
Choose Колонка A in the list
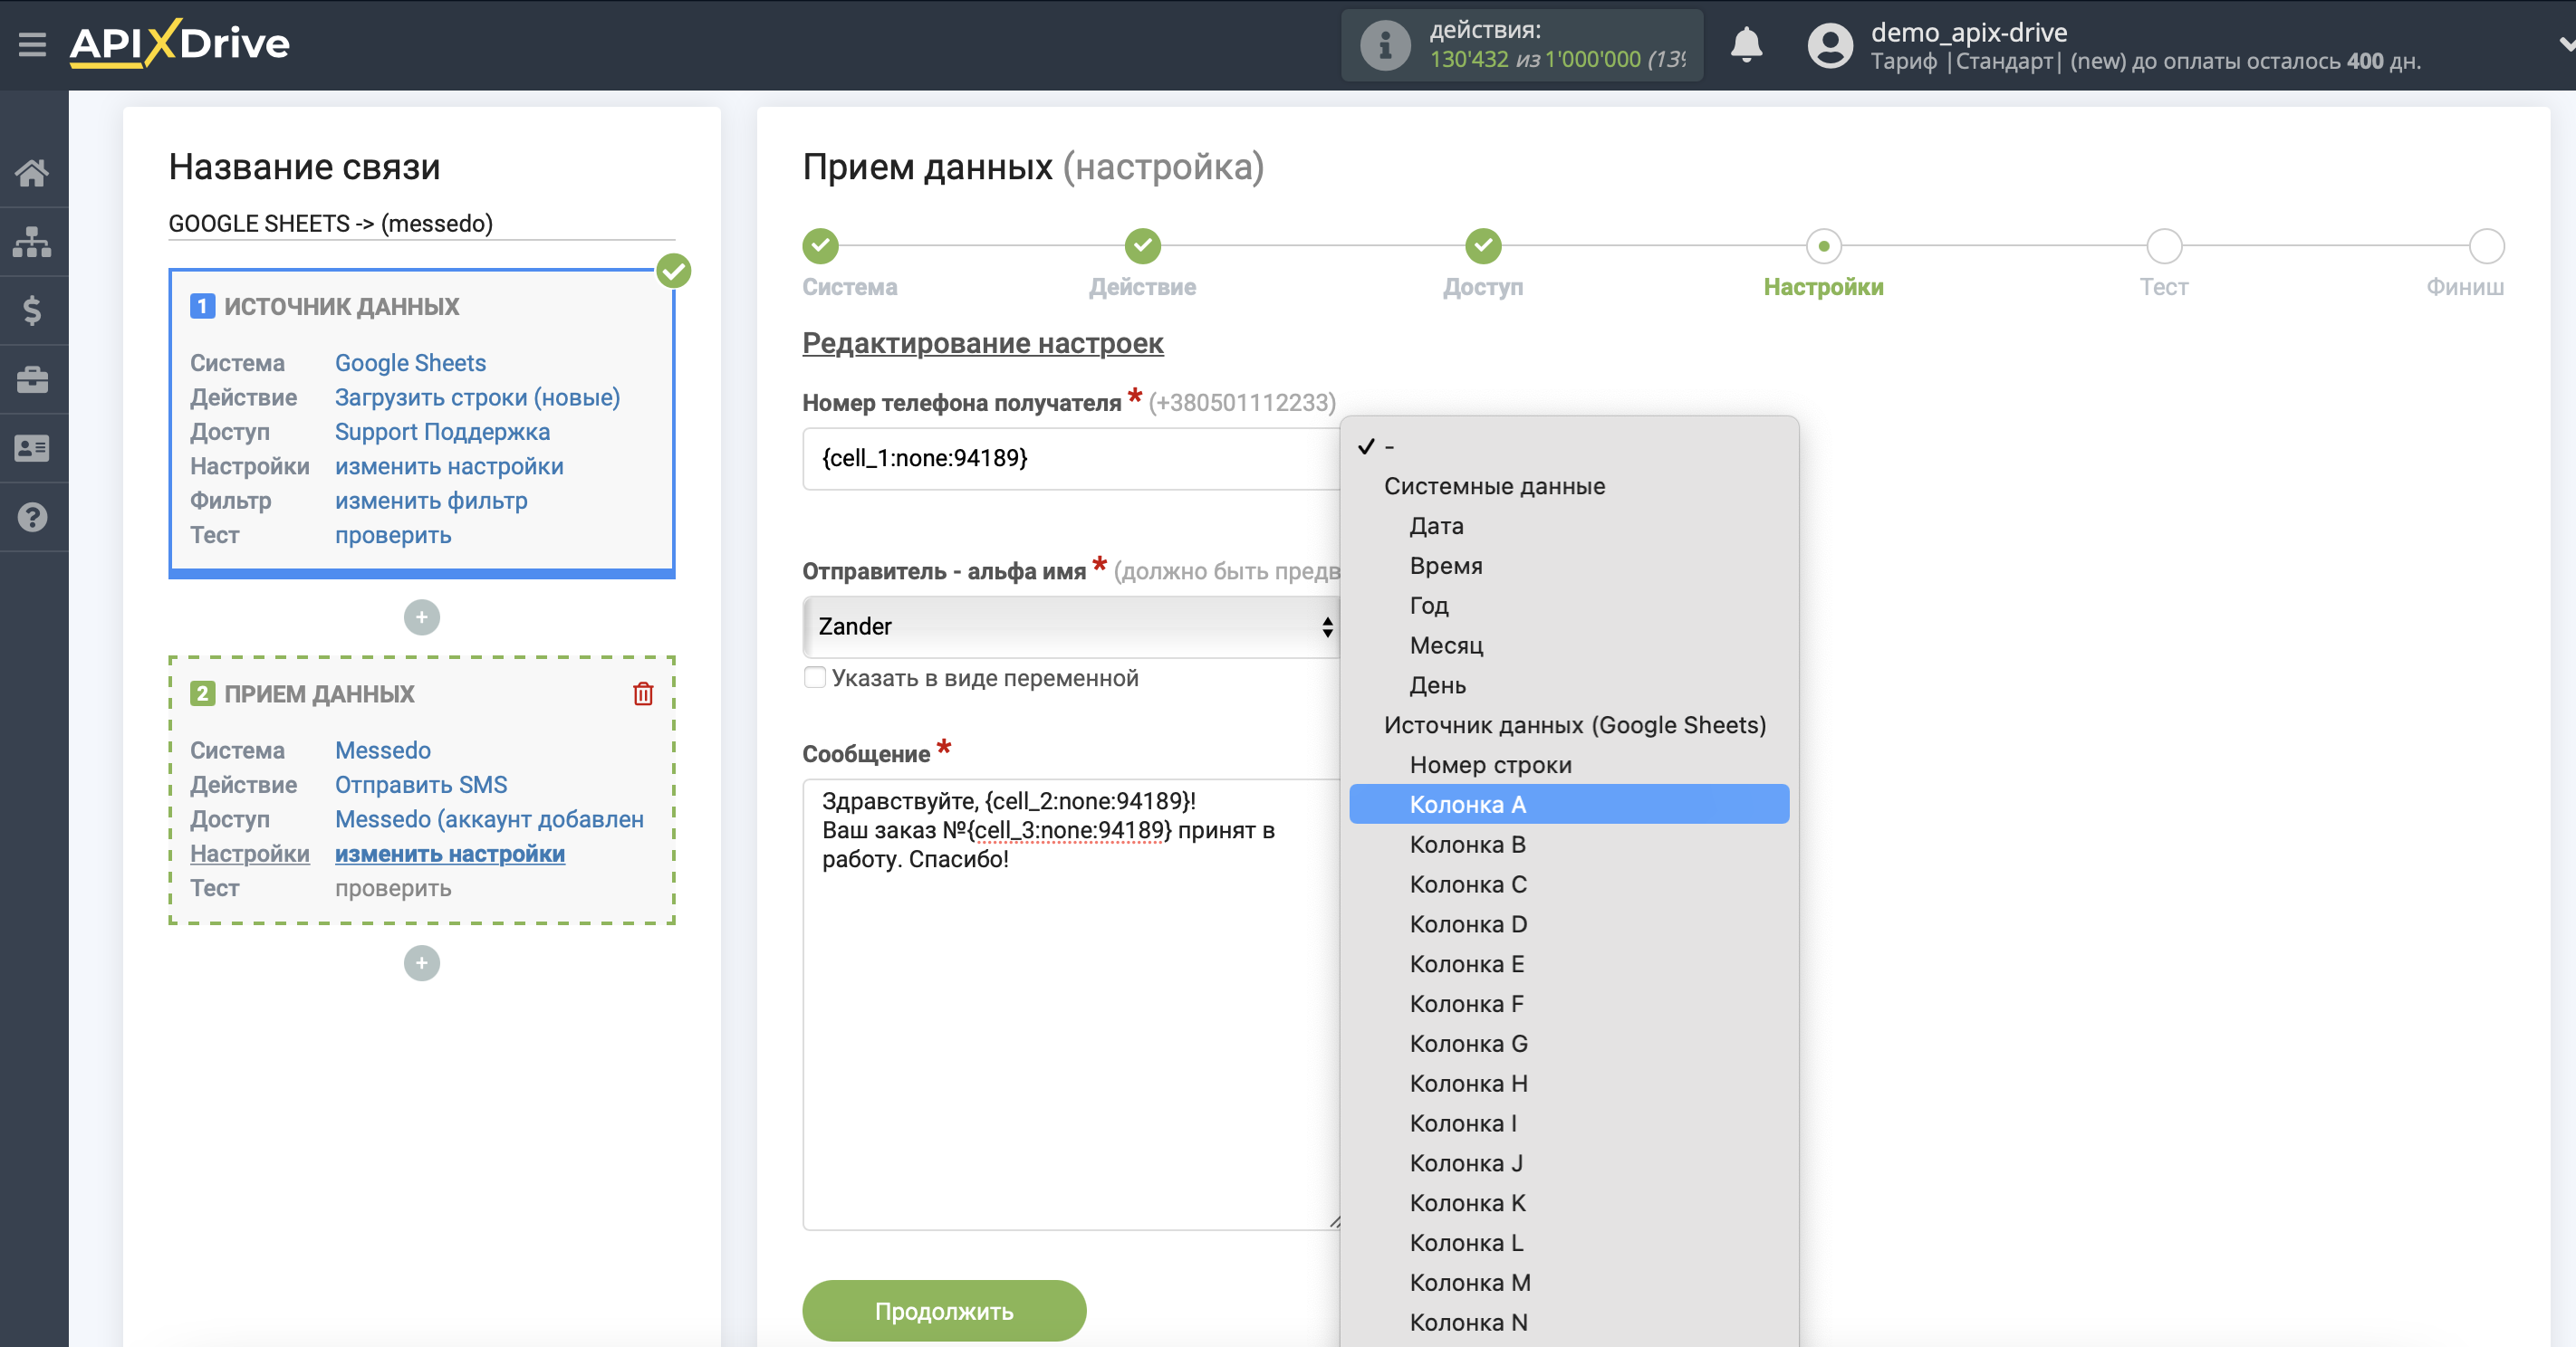click(x=1569, y=805)
